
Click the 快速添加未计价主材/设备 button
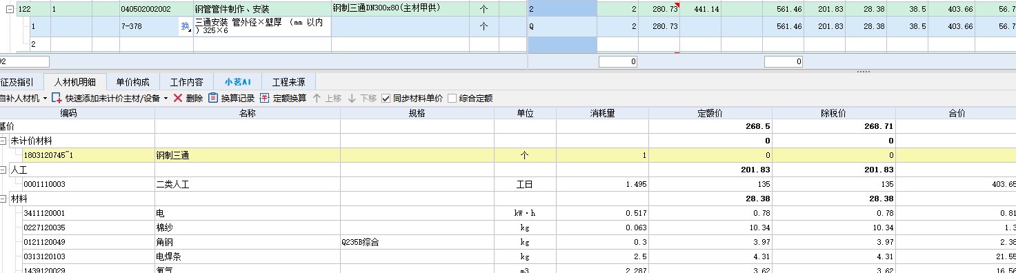click(x=112, y=98)
